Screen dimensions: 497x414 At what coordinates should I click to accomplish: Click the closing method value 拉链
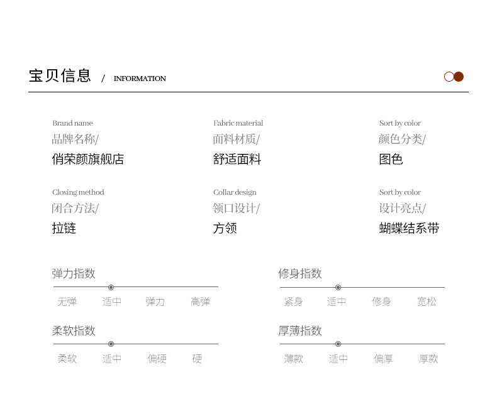click(64, 228)
